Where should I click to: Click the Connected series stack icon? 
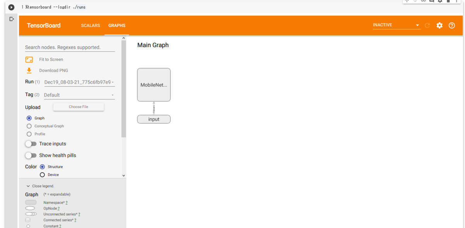[28, 220]
